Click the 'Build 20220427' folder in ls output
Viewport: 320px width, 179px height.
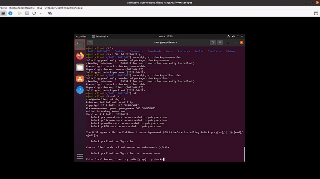pyautogui.click(x=98, y=51)
